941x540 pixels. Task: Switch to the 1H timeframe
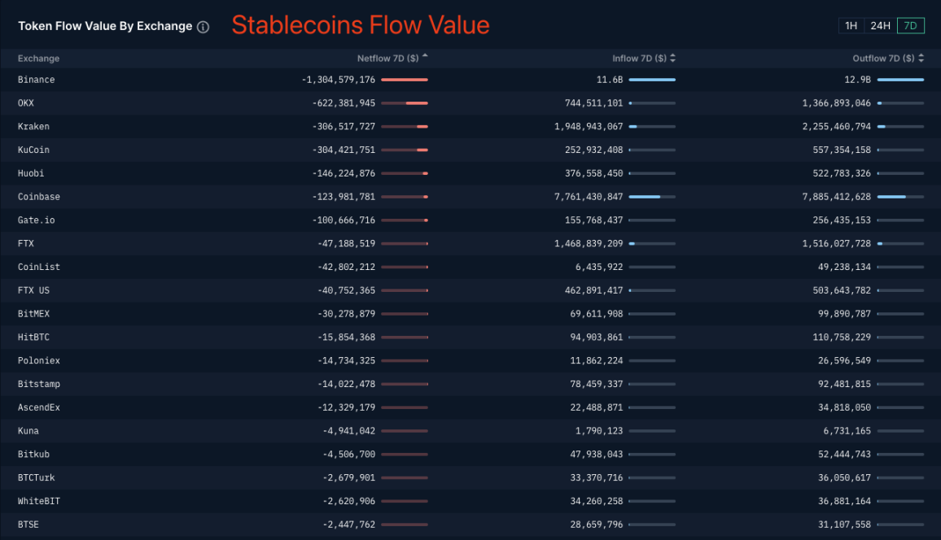851,26
